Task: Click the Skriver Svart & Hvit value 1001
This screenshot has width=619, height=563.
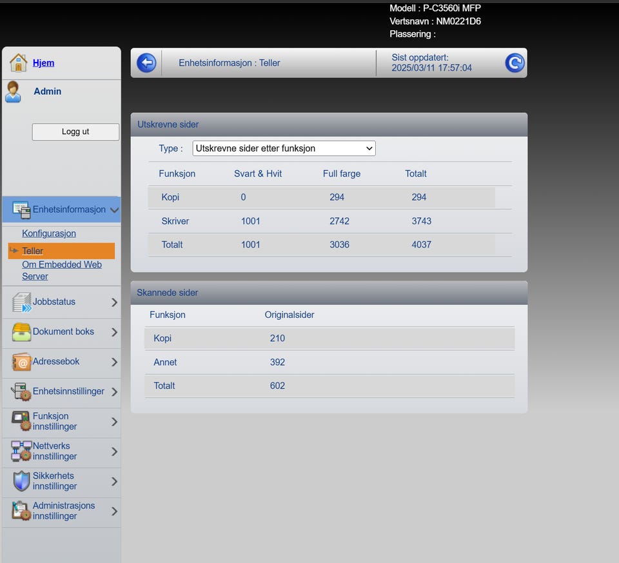Action: pos(251,221)
